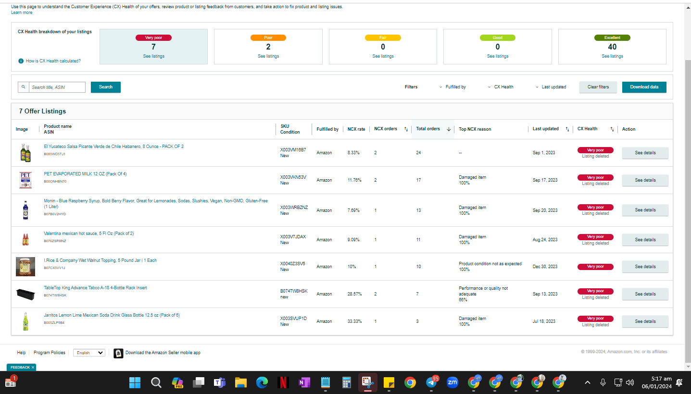Click the magnifier icon in the search field
Viewport: 691px width, 394px height.
click(x=24, y=87)
